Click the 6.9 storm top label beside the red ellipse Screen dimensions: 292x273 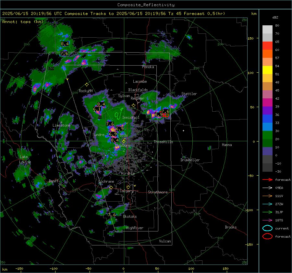point(159,114)
